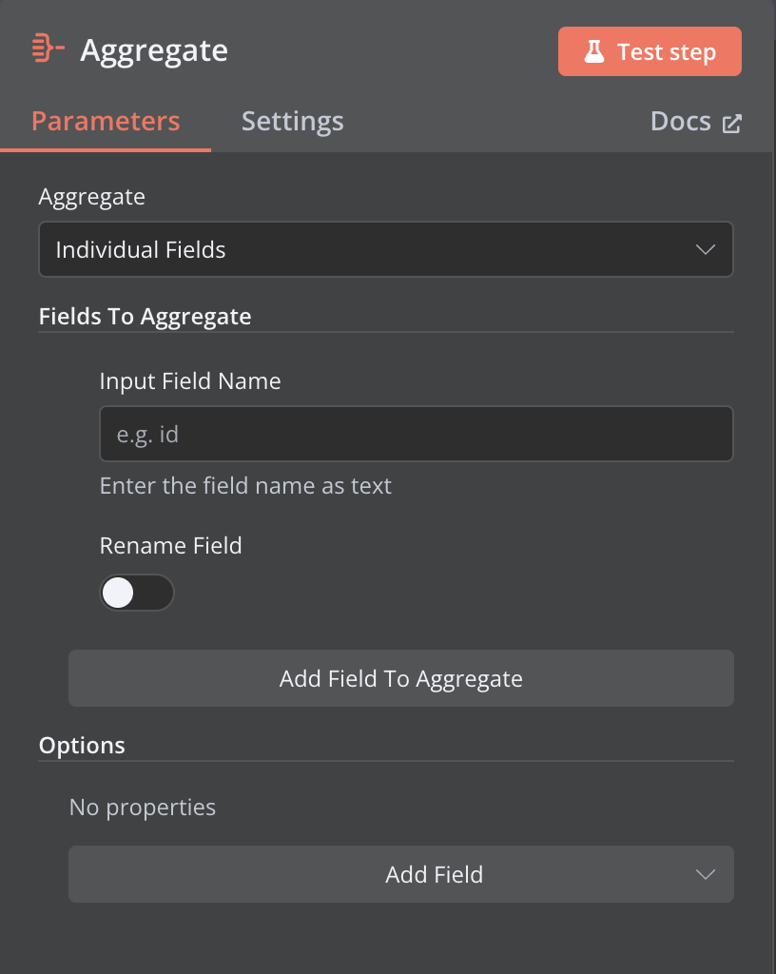Click the flask icon on Test step
776x974 pixels.
coord(594,51)
